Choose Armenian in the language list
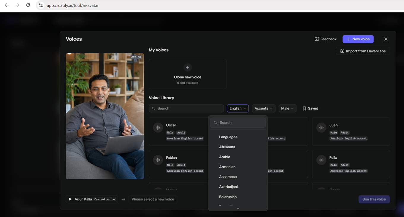 [227, 167]
